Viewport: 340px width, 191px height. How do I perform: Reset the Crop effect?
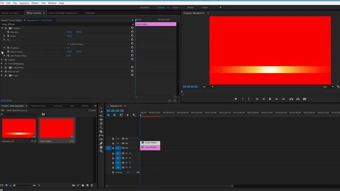(x=132, y=75)
